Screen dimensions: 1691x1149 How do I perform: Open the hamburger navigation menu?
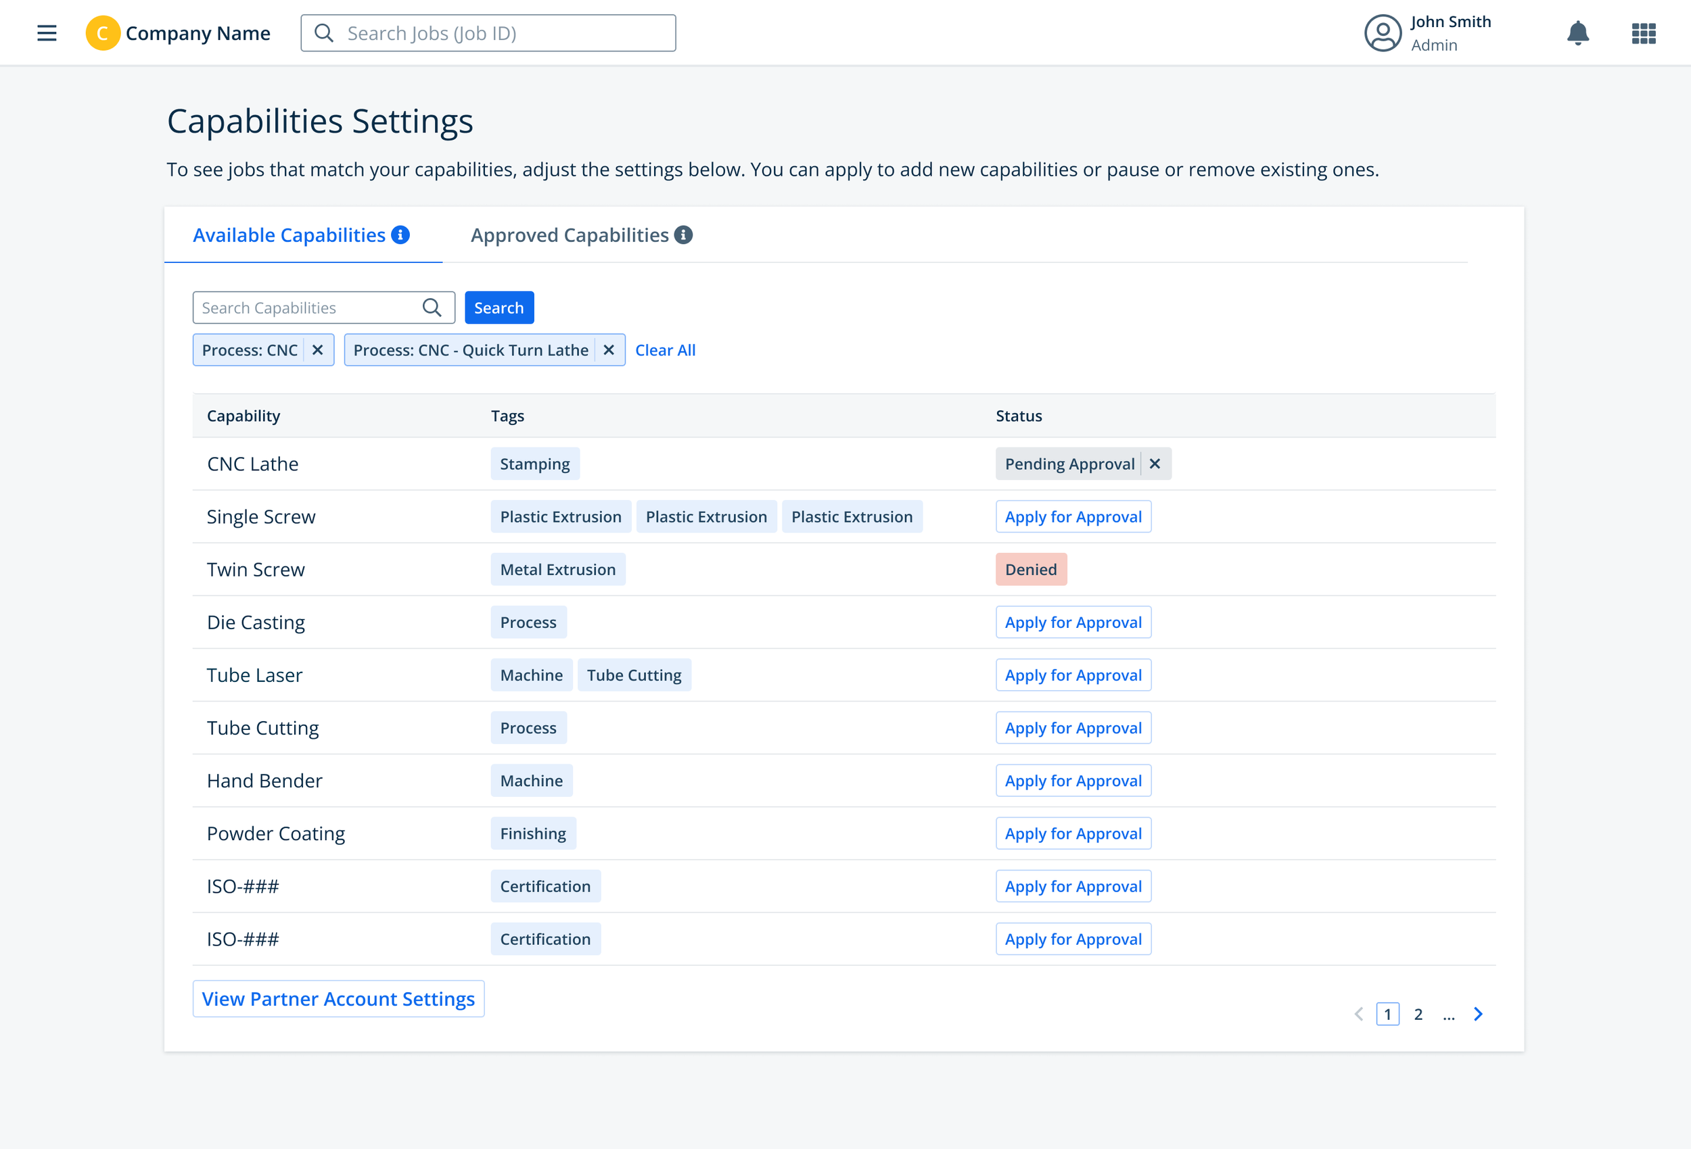[47, 32]
